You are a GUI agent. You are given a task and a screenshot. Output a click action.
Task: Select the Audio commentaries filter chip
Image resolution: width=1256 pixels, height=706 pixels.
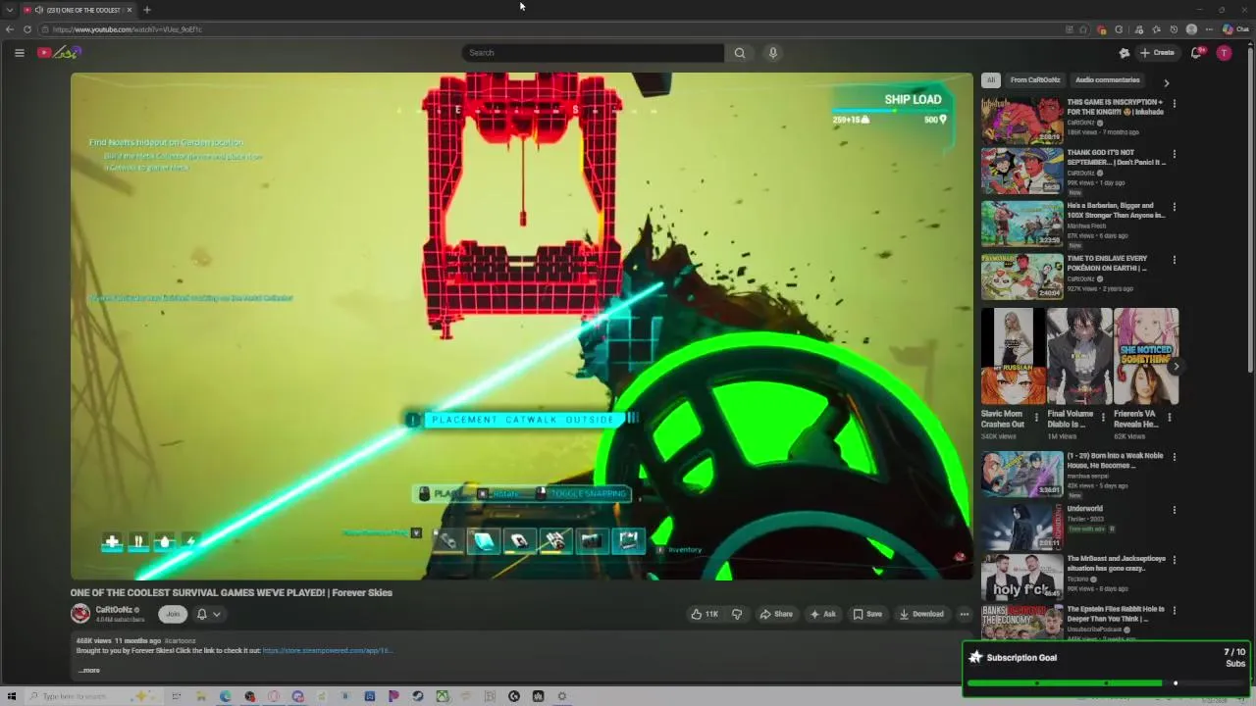pyautogui.click(x=1107, y=80)
